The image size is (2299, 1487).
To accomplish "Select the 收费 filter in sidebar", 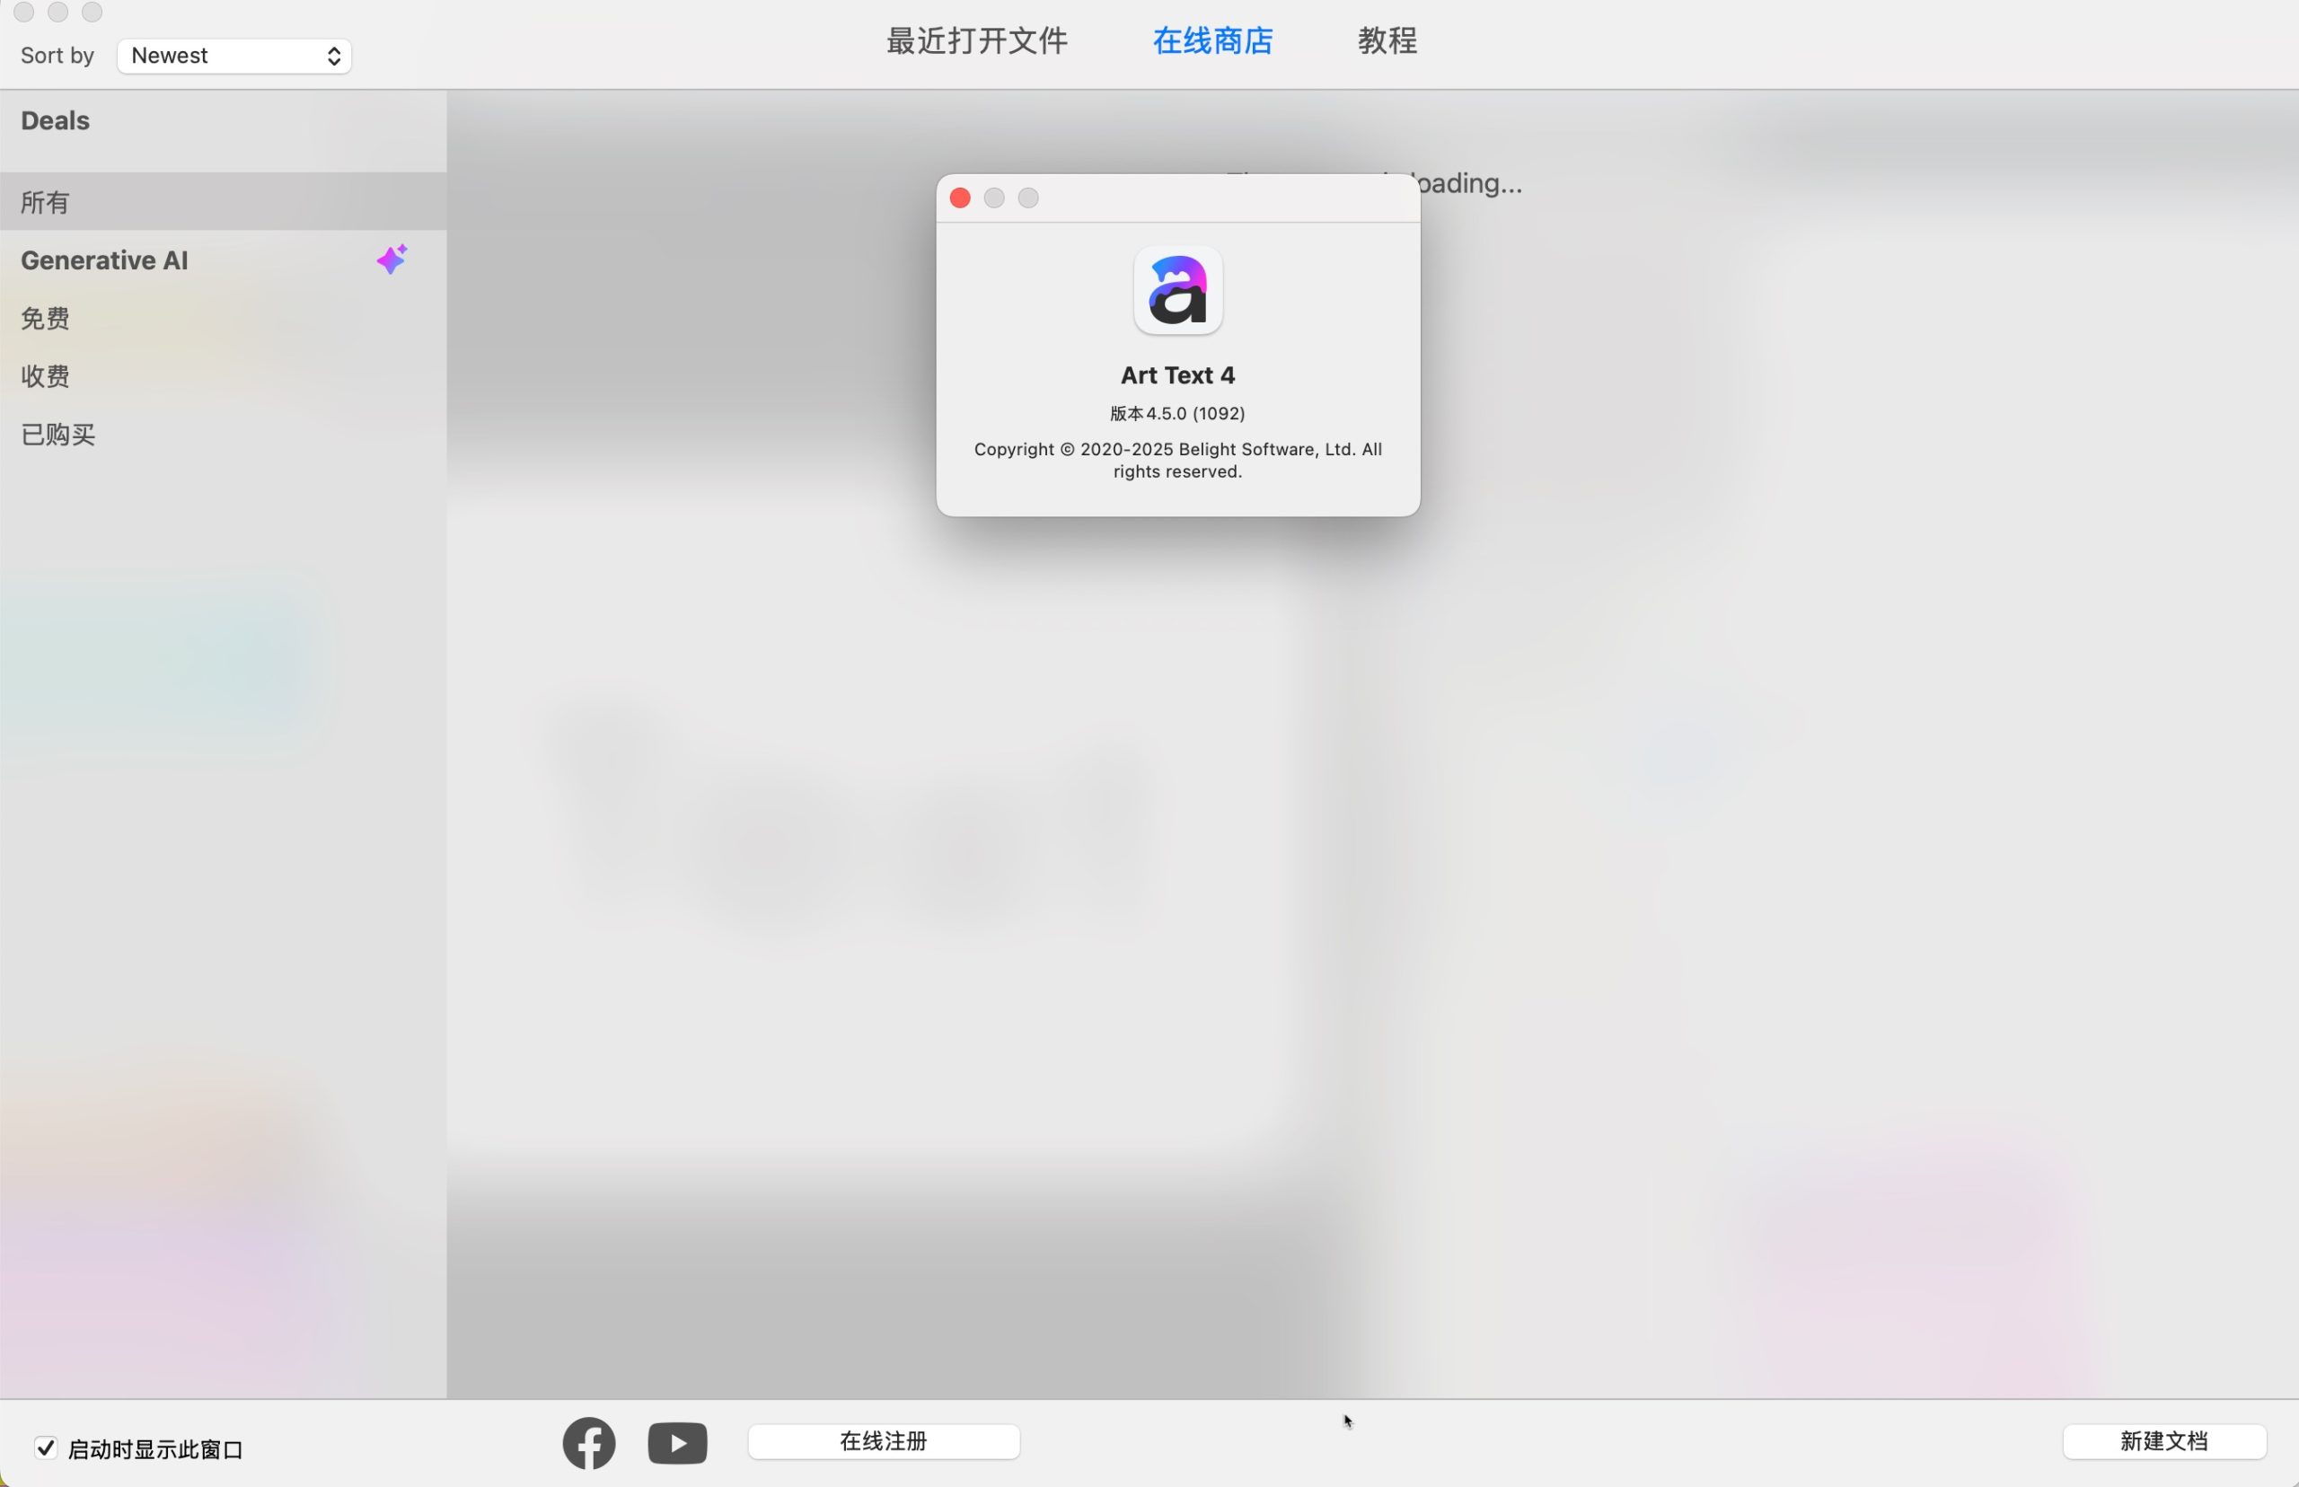I will pos(46,375).
